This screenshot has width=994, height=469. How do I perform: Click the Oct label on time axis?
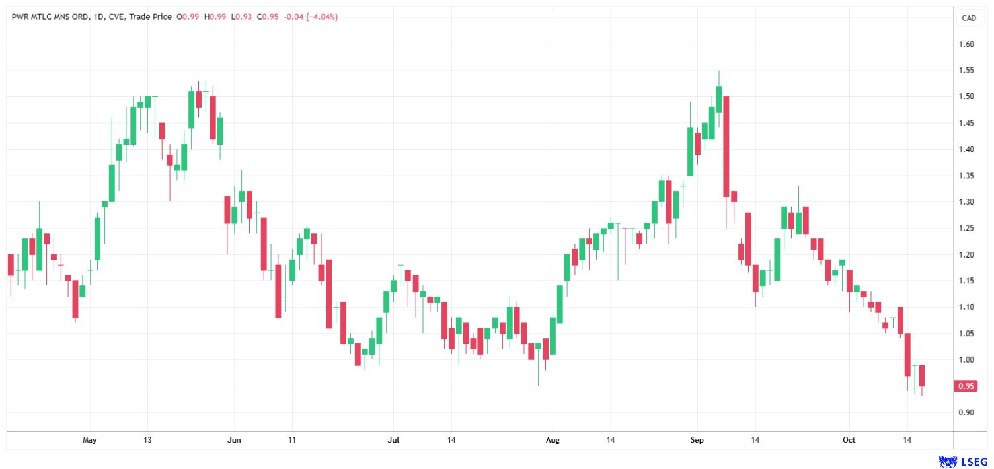[849, 439]
